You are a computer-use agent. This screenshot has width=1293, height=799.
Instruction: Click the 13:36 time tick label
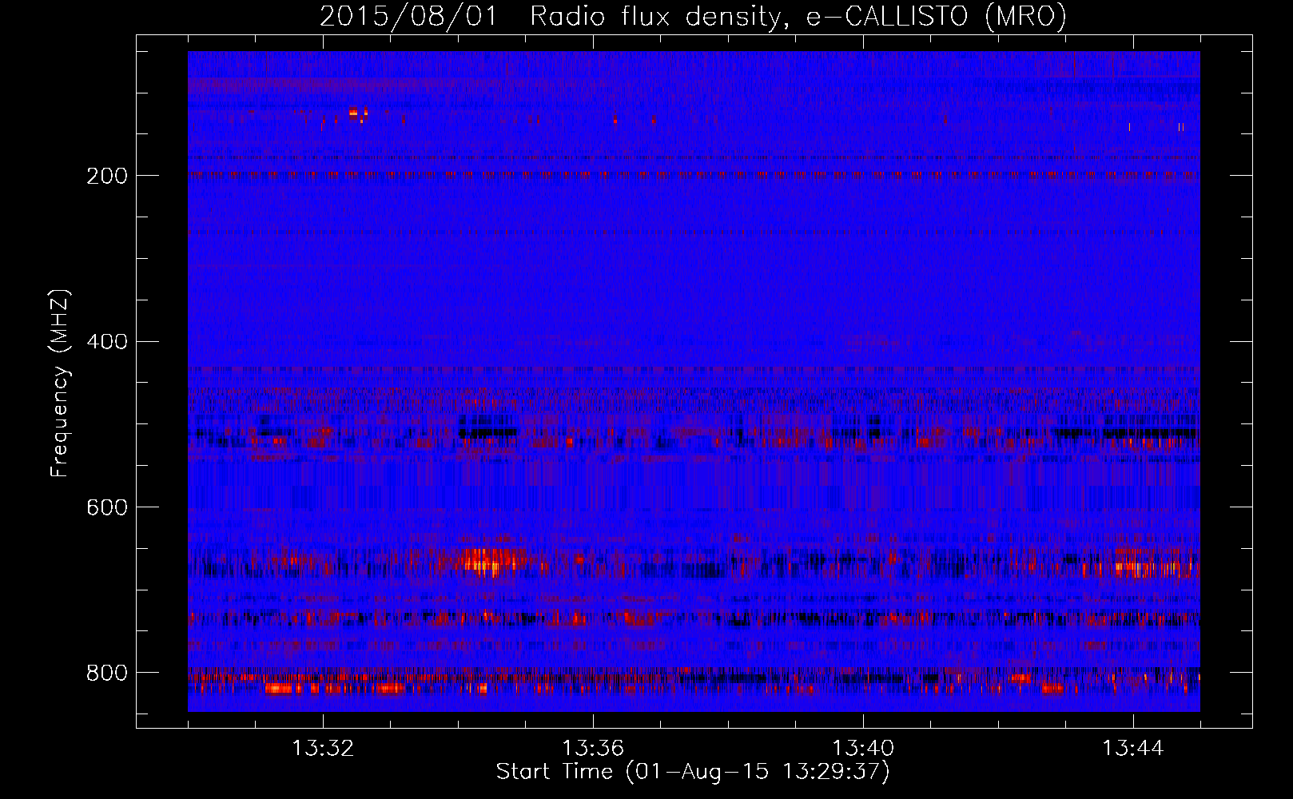coord(592,749)
